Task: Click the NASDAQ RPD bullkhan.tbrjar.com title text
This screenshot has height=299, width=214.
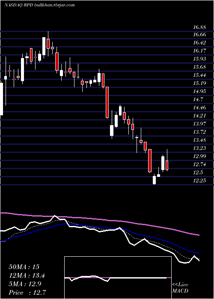Action: coord(39,5)
